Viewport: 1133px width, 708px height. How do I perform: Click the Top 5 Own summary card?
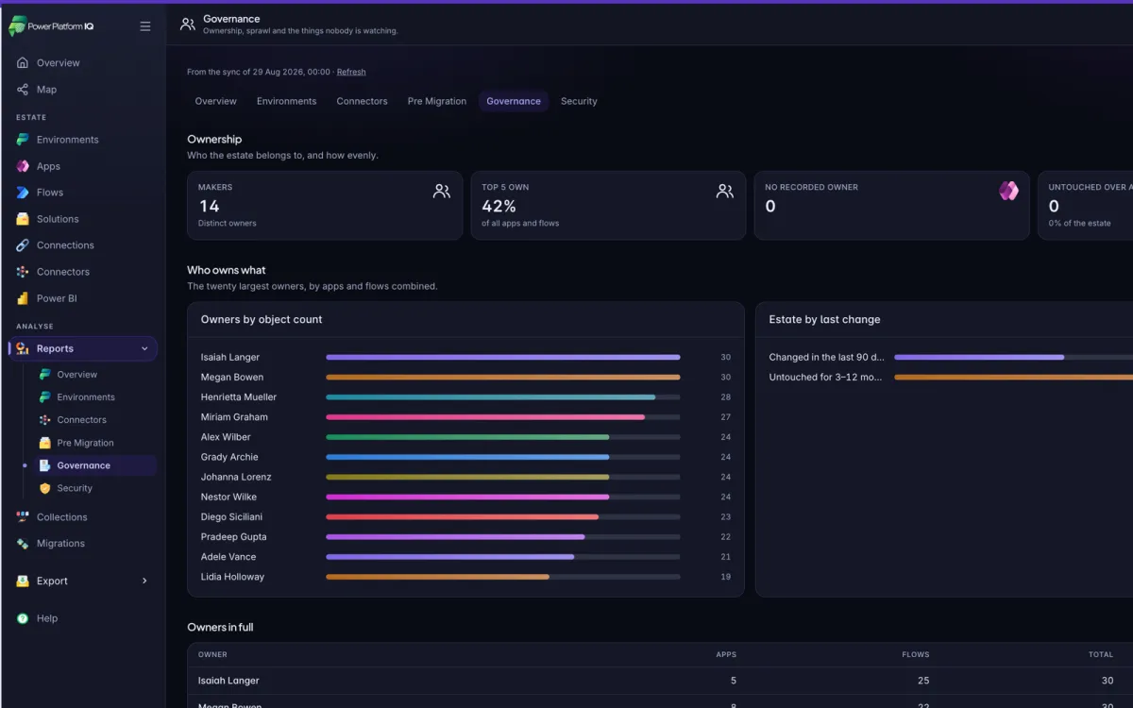(x=608, y=206)
